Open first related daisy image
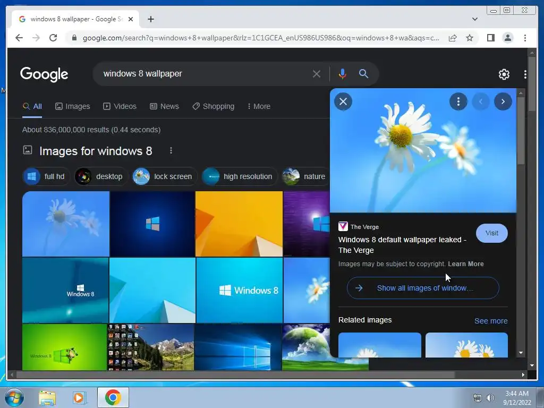The image size is (544, 408). coord(379,345)
